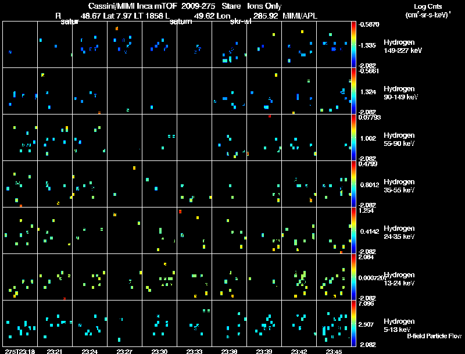The image size is (465, 354).
Task: Open the 90-149 keV panel at 23:27
Action: pyautogui.click(x=124, y=91)
